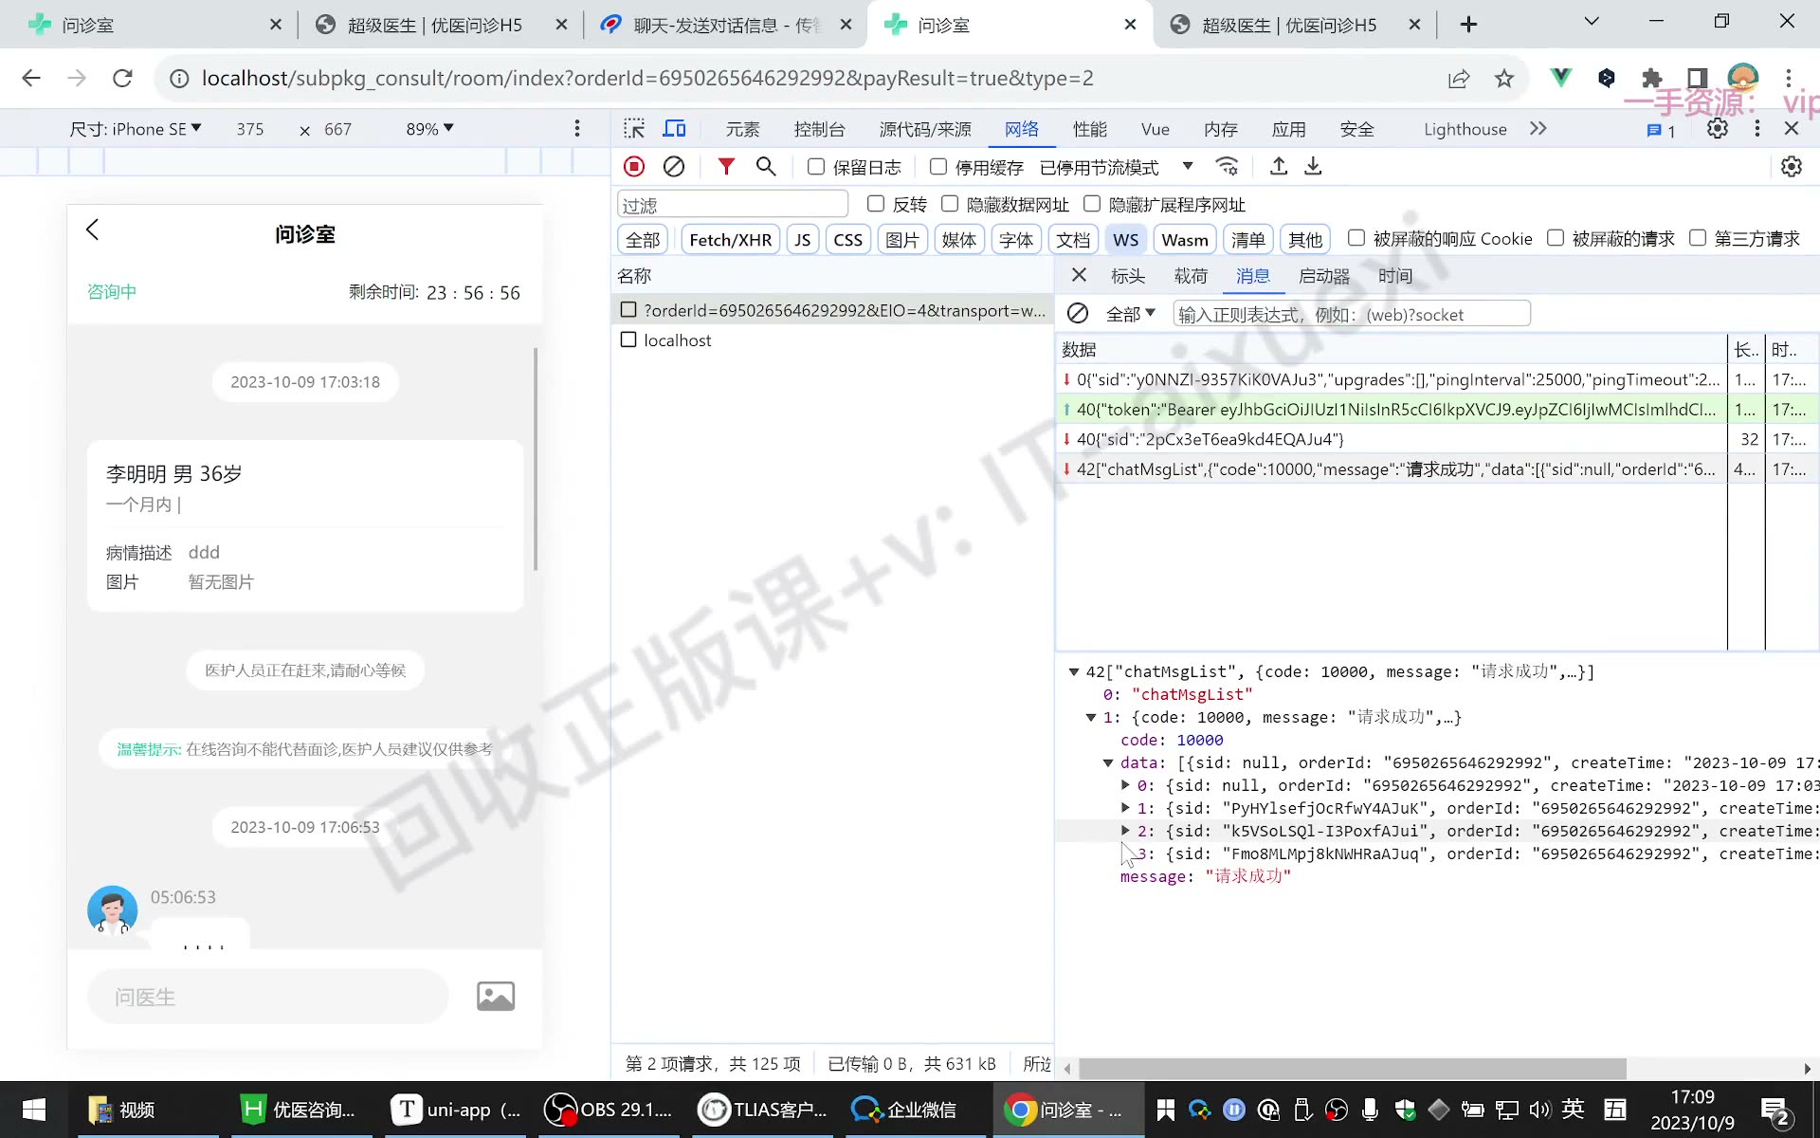
Task: Bookmark this page star icon
Action: [x=1504, y=79]
